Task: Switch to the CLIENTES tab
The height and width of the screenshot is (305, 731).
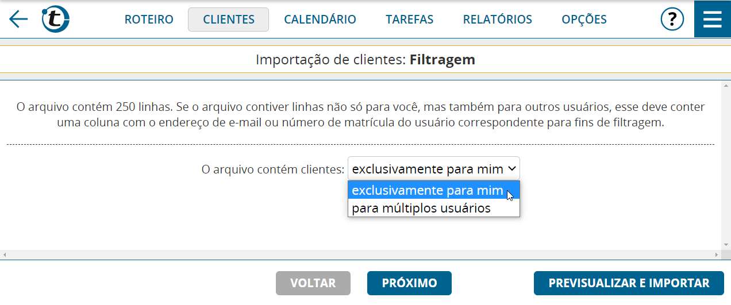Action: pyautogui.click(x=228, y=20)
